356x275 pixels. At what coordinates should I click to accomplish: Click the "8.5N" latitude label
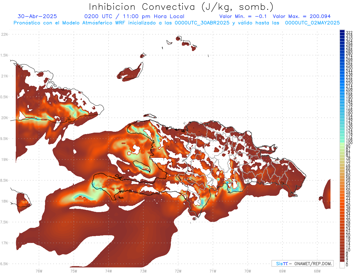[4, 180]
